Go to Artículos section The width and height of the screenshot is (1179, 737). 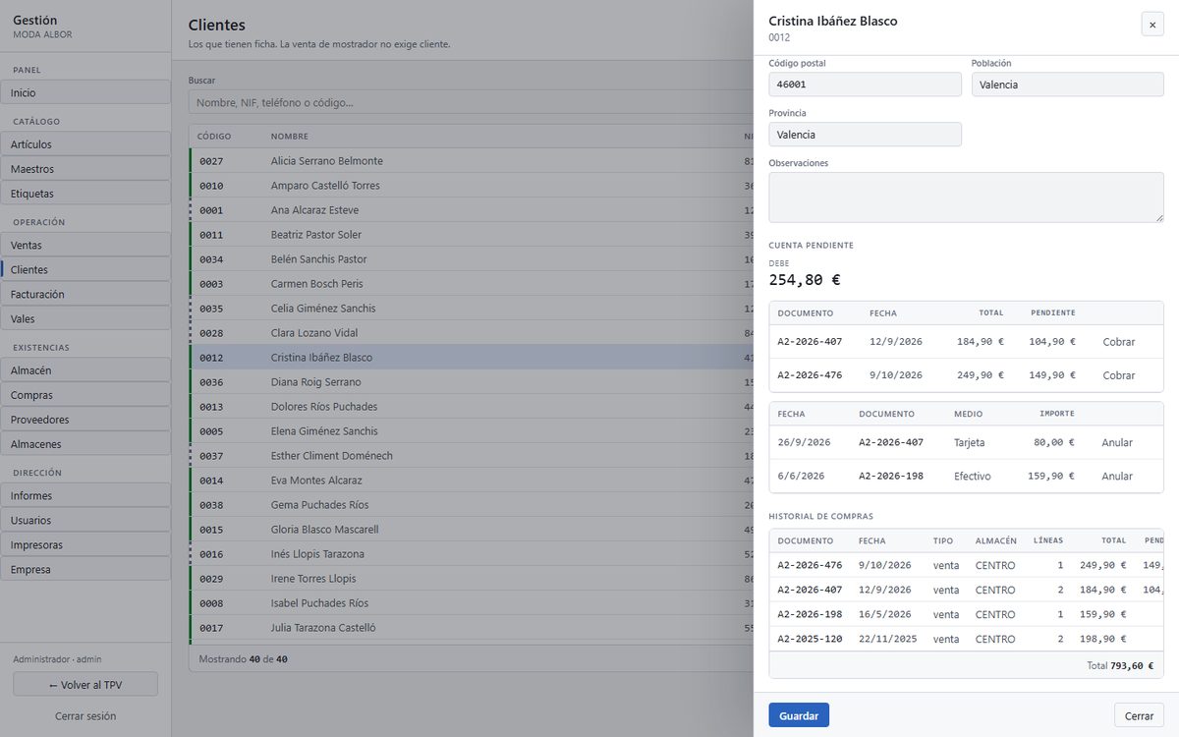[x=86, y=144]
